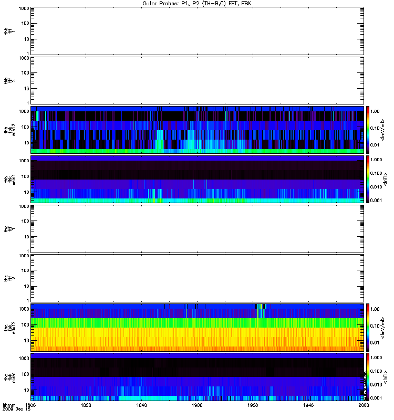Click the empty thb fff 2 panel
The width and height of the screenshot is (394, 420).
pyautogui.click(x=197, y=80)
